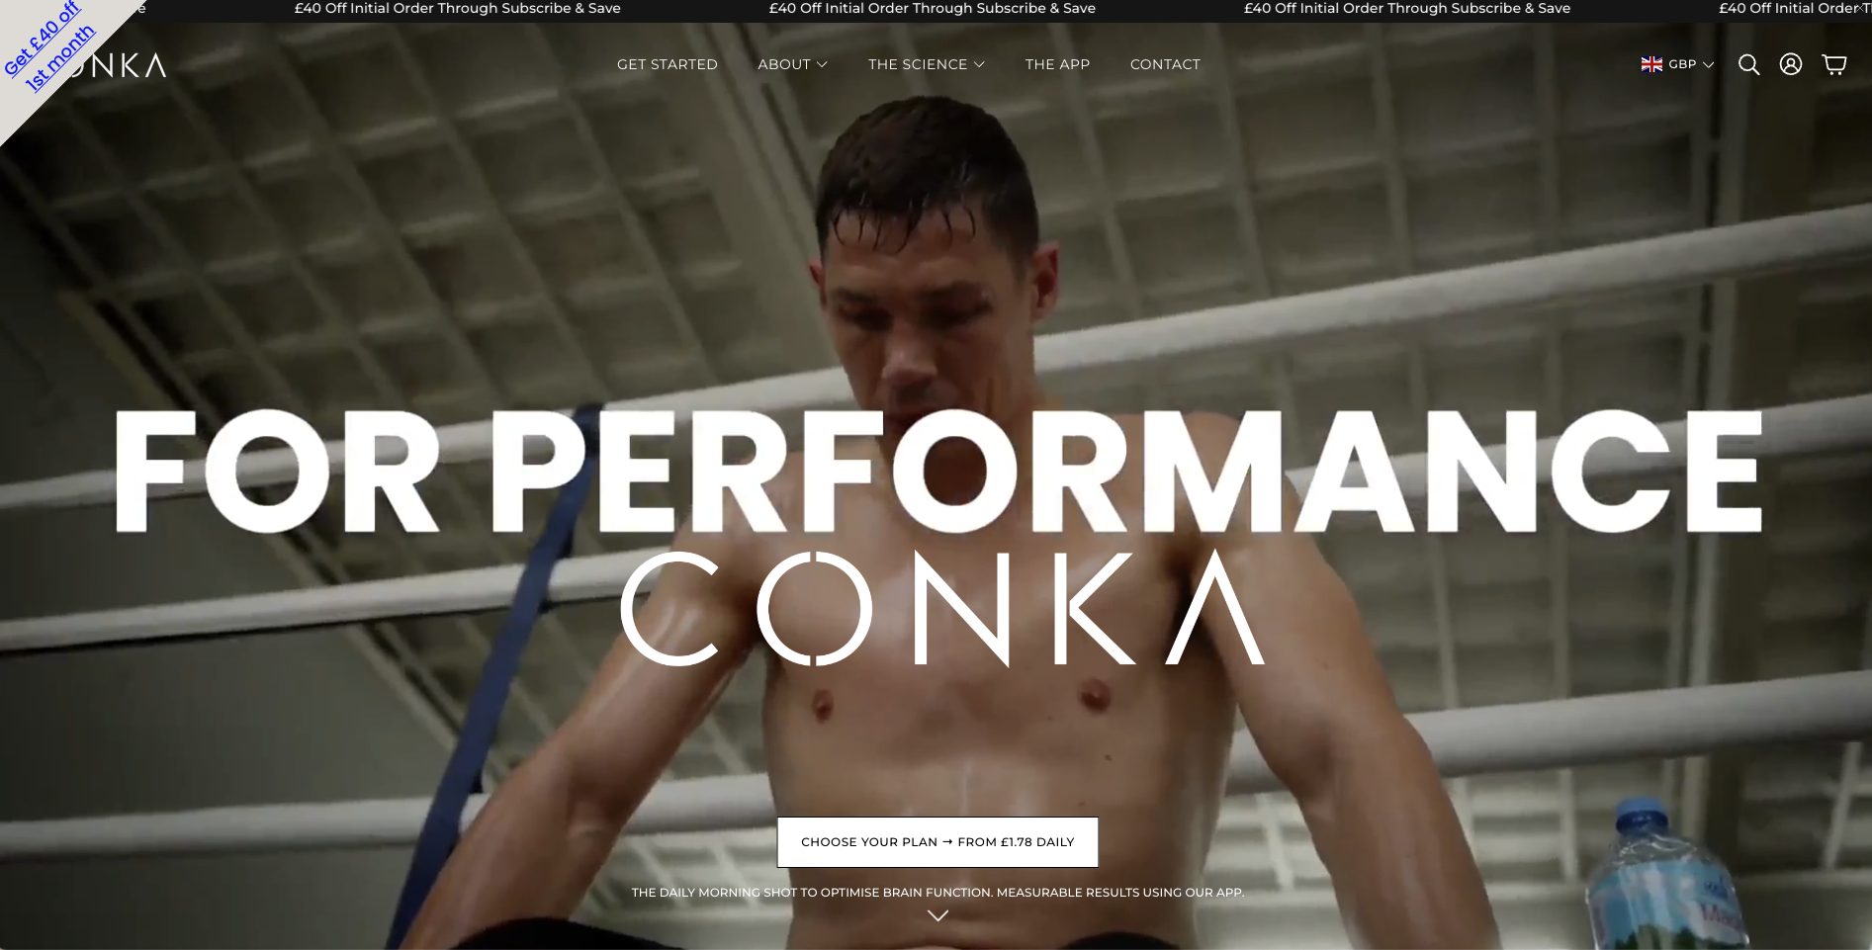Open the search magnifier icon

(1748, 64)
